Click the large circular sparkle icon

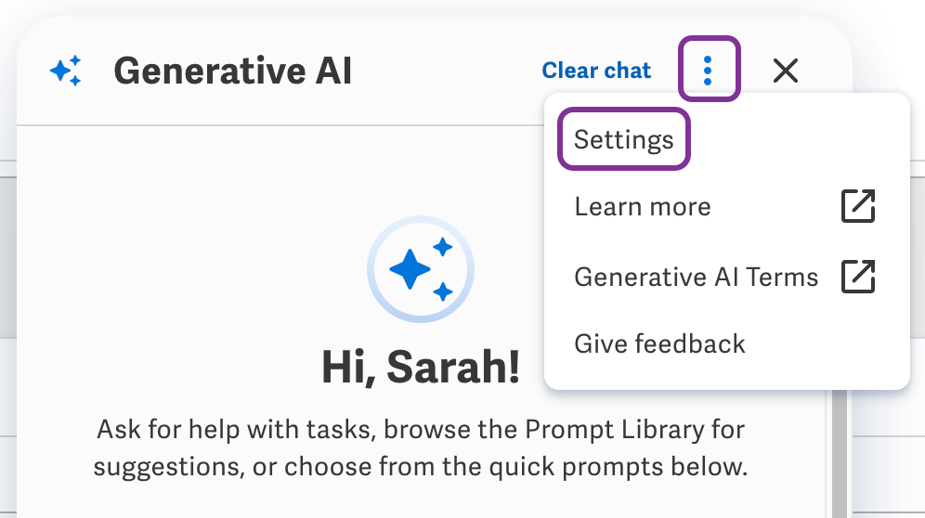[x=421, y=269]
